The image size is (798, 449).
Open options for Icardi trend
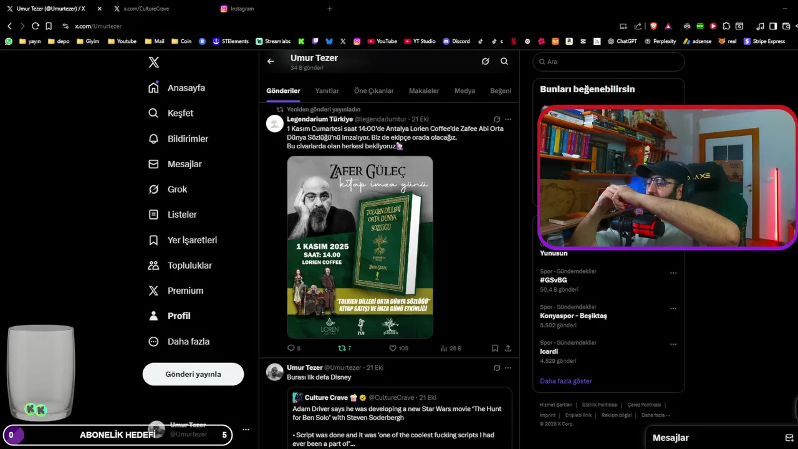pos(673,344)
